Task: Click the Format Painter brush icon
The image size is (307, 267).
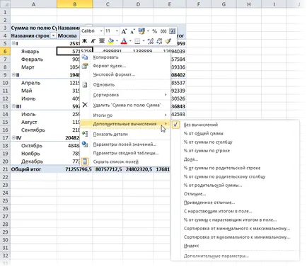Action: click(168, 41)
